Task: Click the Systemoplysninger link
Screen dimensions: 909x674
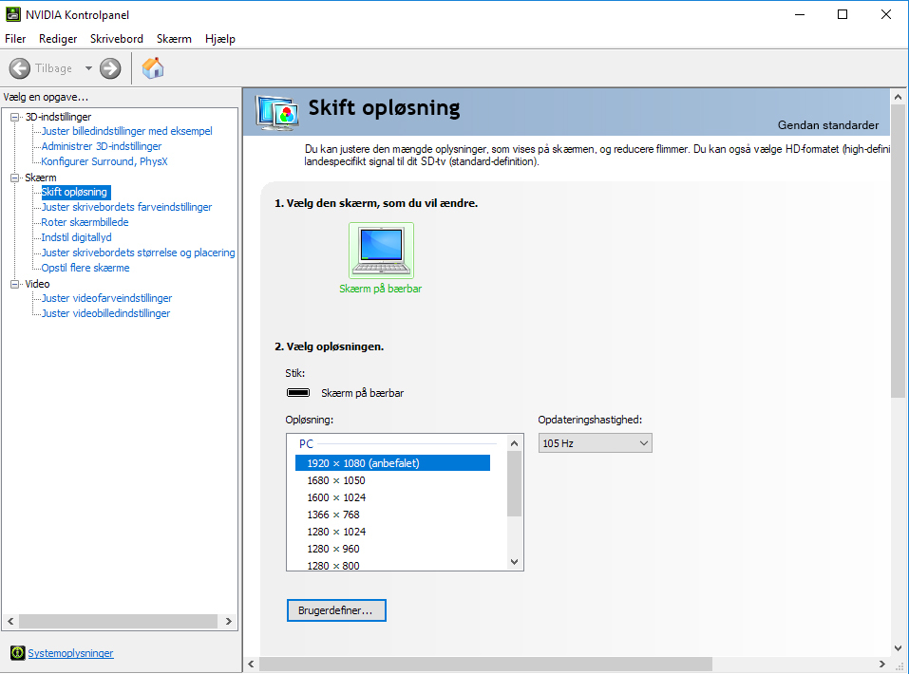Action: (70, 653)
